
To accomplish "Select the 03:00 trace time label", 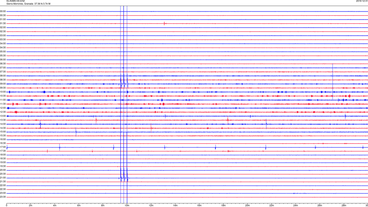I will 3,35.
